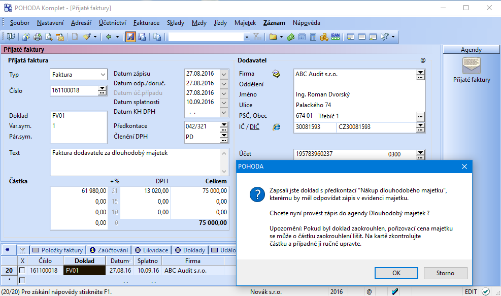Click the green banknote payment icon

[x=291, y=37]
